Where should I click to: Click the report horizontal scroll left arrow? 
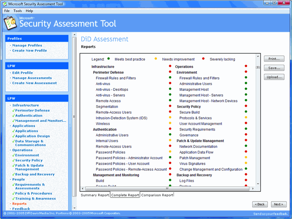[x=83, y=189]
